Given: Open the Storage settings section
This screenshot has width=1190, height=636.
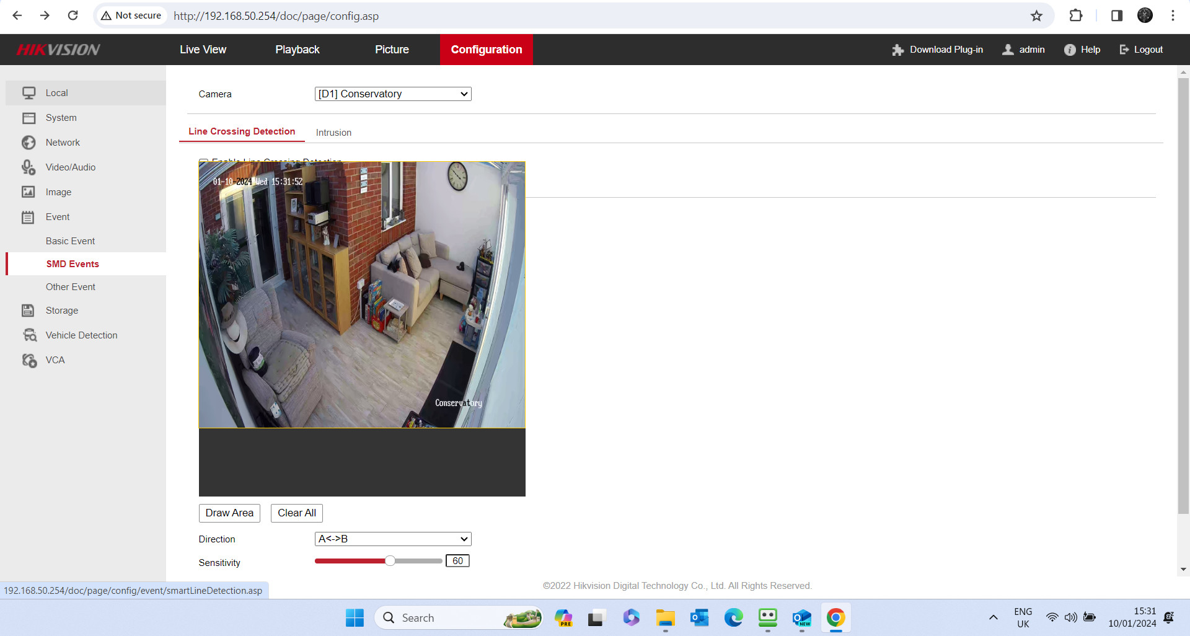Looking at the screenshot, I should click(x=61, y=310).
